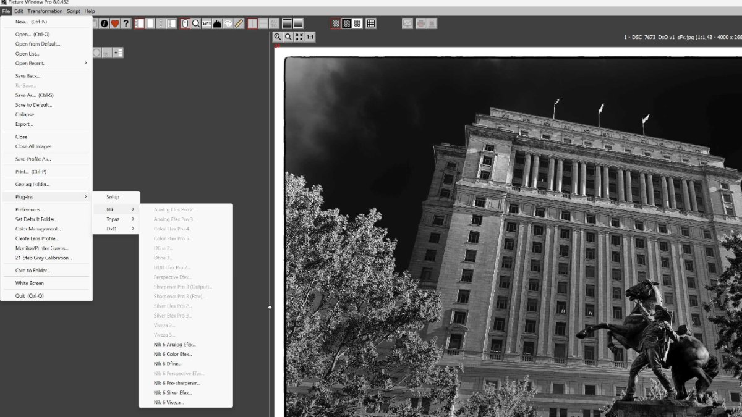Select the ruler measurement tool

(239, 23)
